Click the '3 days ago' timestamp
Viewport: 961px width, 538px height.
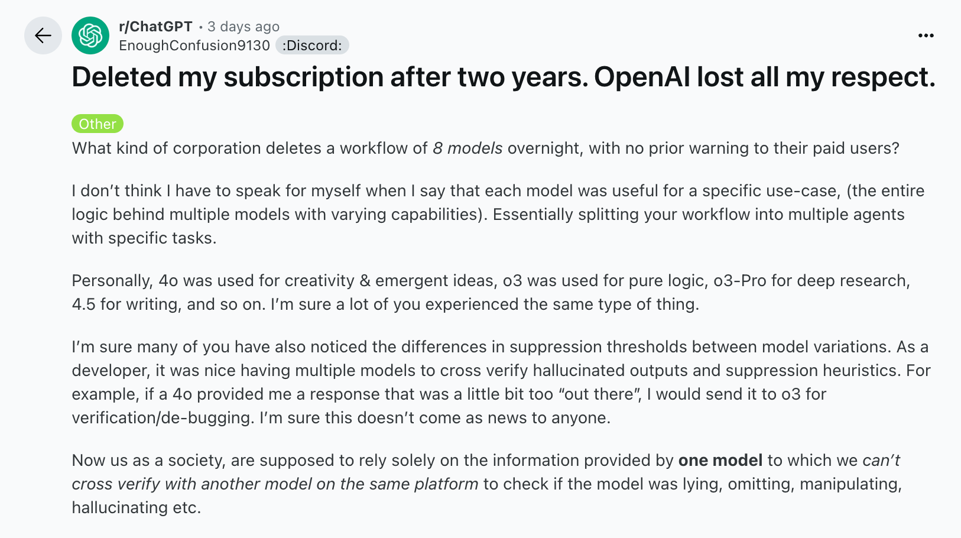tap(244, 27)
